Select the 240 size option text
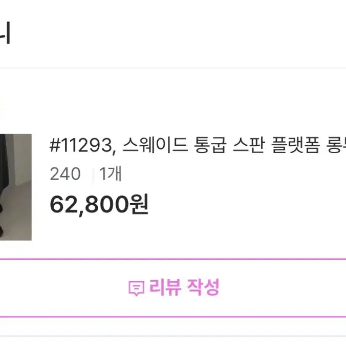Screen dimensions: 346x346 point(65,174)
